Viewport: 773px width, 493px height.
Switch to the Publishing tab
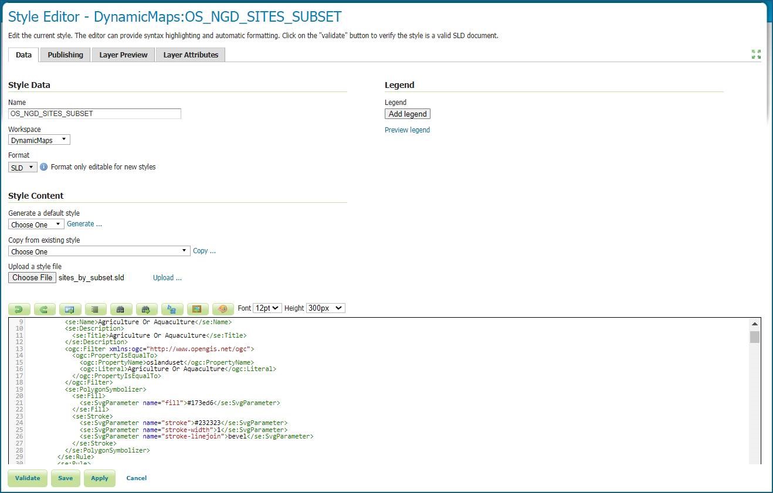click(66, 55)
